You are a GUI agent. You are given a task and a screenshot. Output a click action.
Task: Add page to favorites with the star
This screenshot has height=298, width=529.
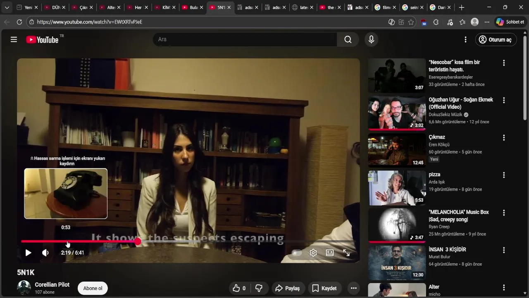(x=411, y=22)
